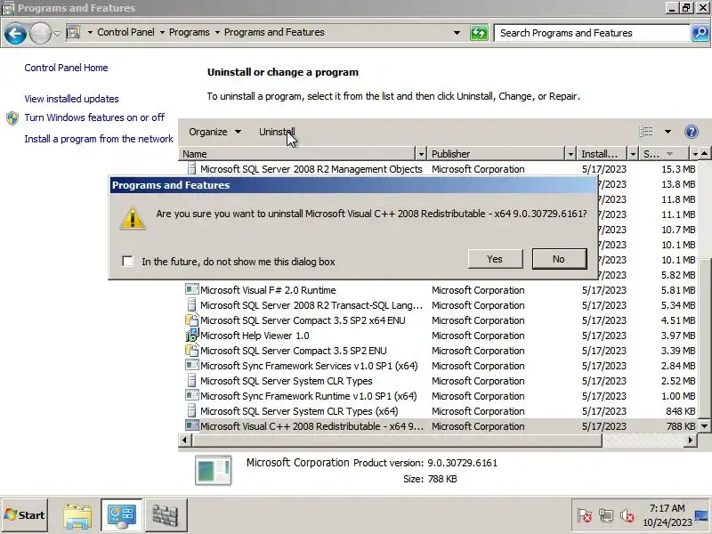
Task: Click the Microsoft Help Viewer 1.0 icon
Action: click(x=192, y=336)
